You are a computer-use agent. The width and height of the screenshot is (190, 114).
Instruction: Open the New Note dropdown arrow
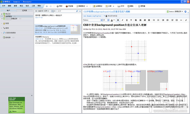coord(87,6)
